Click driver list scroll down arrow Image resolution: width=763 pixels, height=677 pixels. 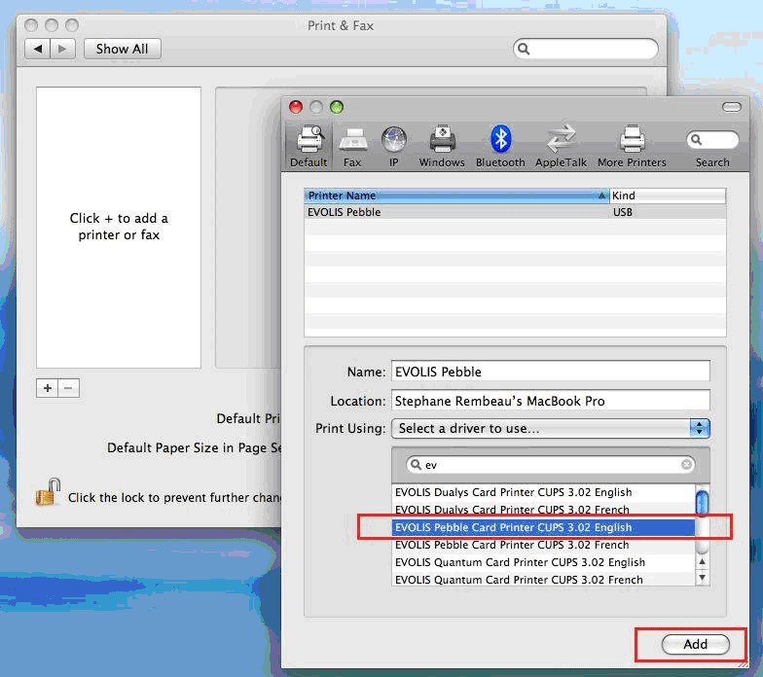[703, 578]
